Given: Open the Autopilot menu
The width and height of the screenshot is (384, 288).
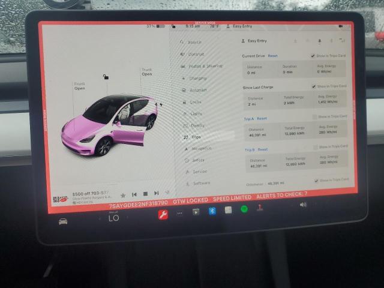Looking at the screenshot, I should tap(194, 90).
